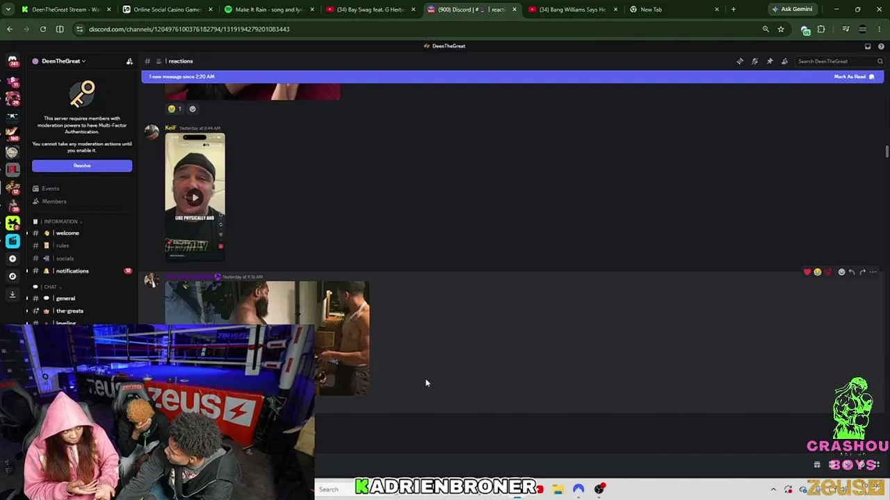
Task: Add a server with plus icon
Action: tap(13, 258)
